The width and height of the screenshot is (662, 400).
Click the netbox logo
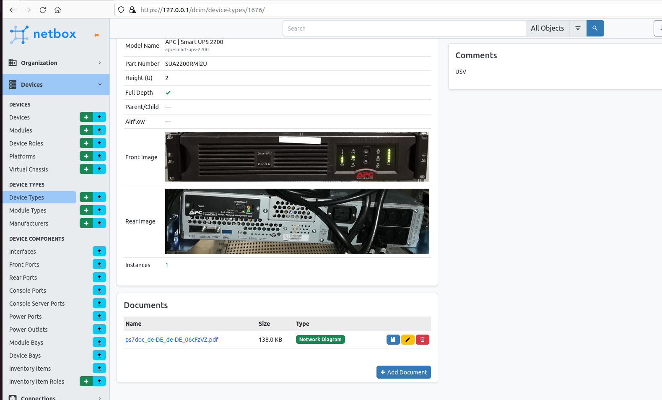(x=43, y=34)
